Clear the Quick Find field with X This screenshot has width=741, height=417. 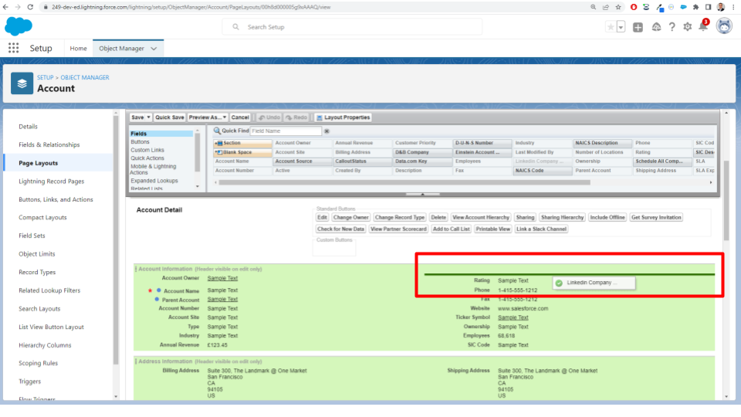click(x=327, y=131)
